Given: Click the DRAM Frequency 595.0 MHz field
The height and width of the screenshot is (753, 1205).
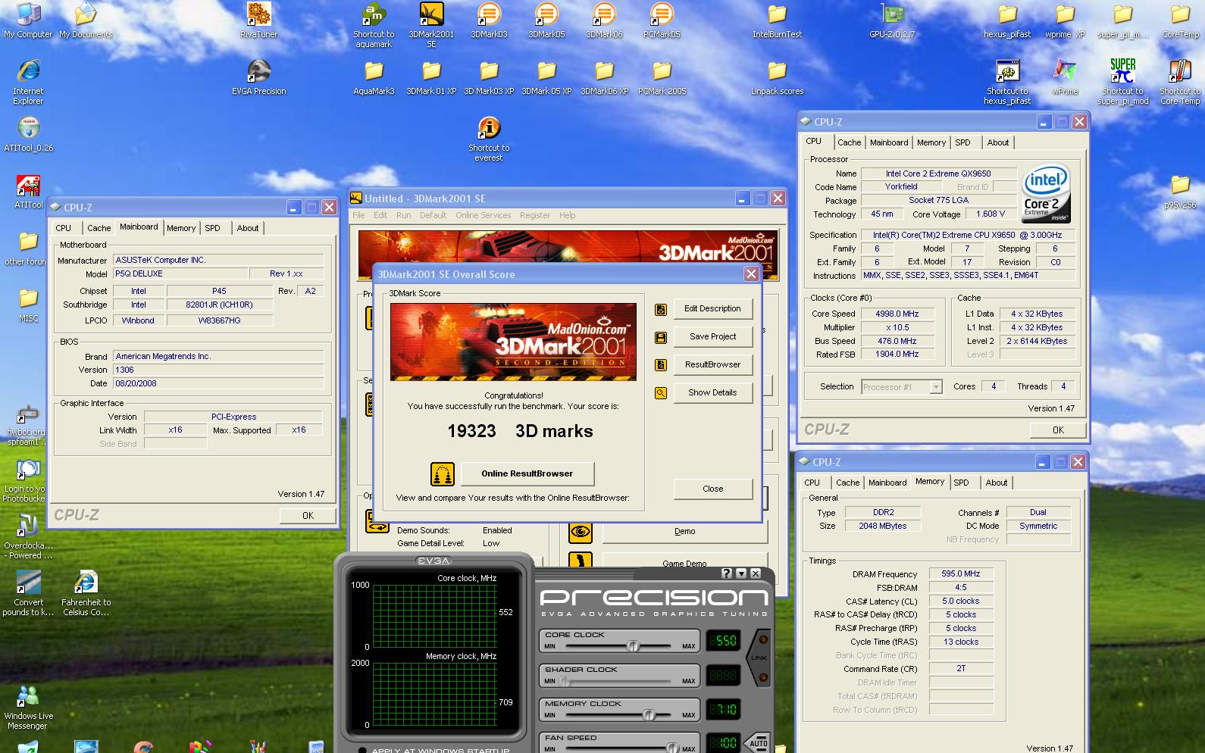Looking at the screenshot, I should click(961, 574).
